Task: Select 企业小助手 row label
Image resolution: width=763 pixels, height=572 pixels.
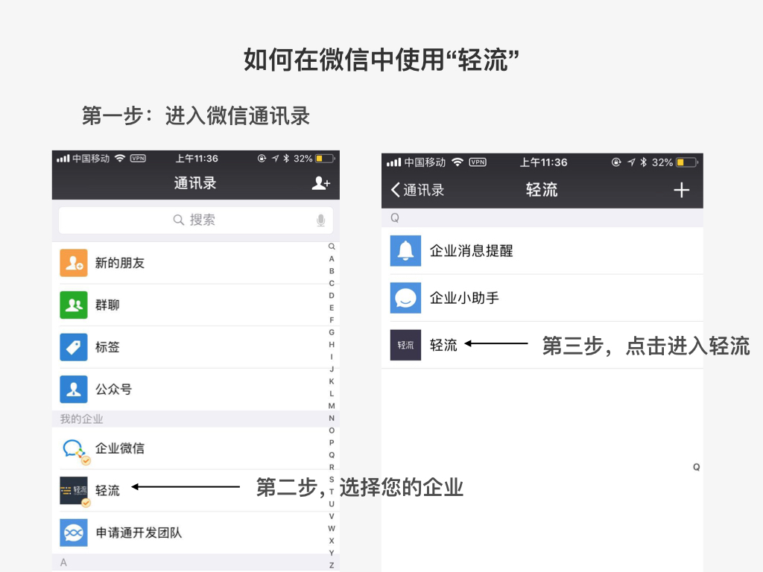Action: [x=464, y=298]
